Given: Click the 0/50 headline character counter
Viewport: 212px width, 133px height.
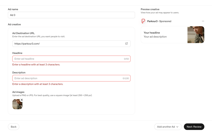Looking at the screenshot, I should (126, 59).
